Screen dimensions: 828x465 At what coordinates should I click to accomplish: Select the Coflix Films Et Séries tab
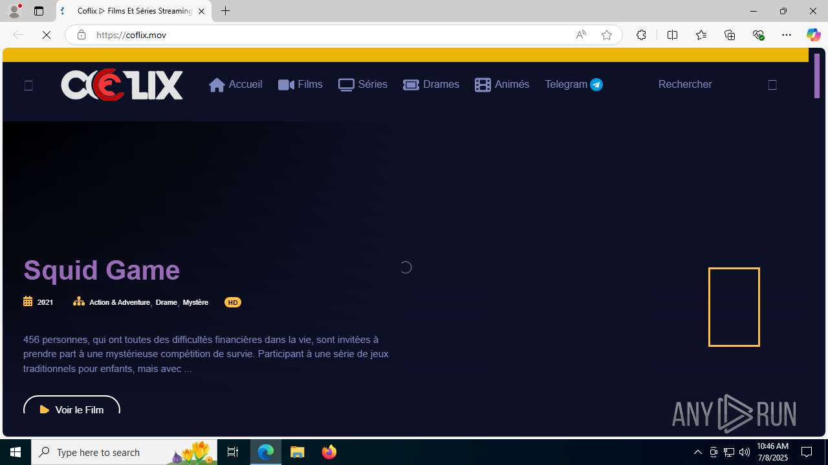tap(134, 11)
